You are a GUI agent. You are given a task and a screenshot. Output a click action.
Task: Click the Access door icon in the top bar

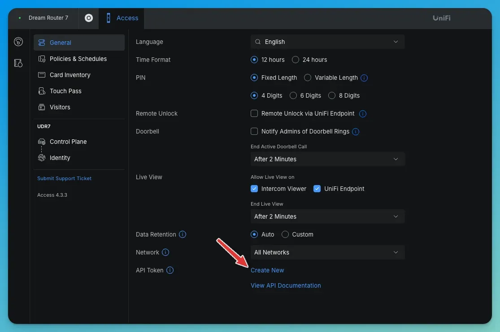(x=109, y=18)
